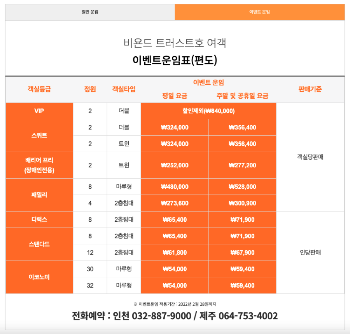
Task: Click the capacity 32 cell
Action: point(90,285)
